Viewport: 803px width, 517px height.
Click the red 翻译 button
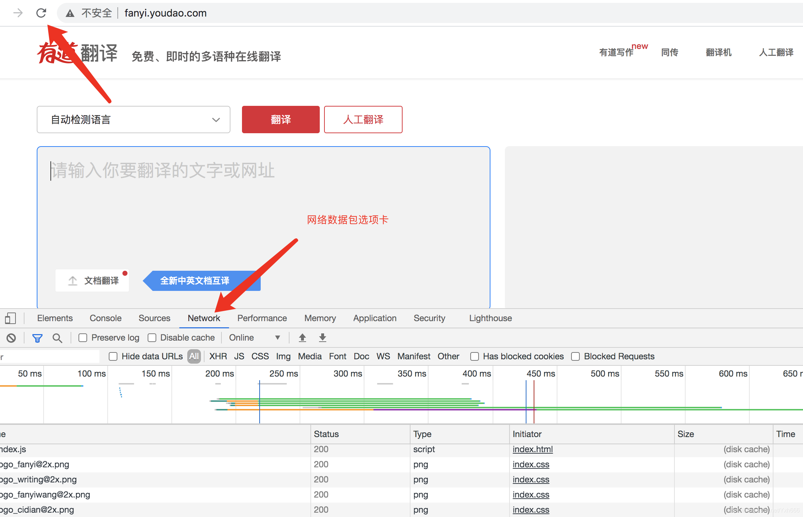tap(281, 120)
